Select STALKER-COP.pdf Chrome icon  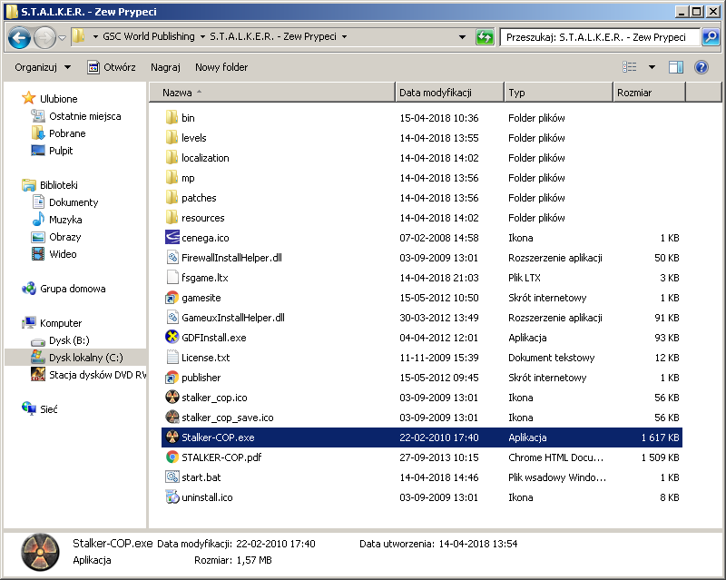(172, 457)
